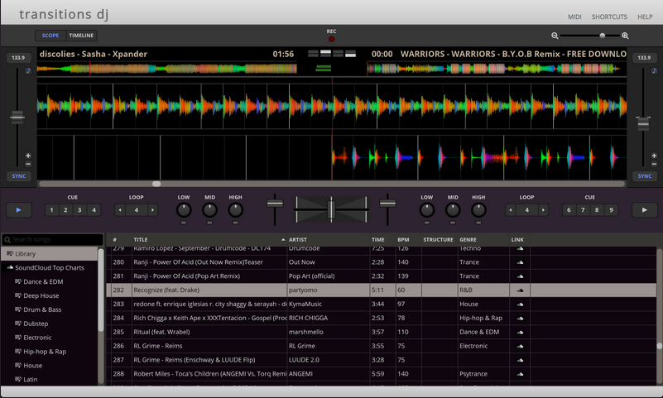Screen dimensions: 663x398
Task: Open the HELP menu
Action: coord(645,17)
